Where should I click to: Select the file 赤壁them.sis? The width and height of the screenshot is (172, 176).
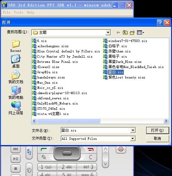[x=117, y=51]
